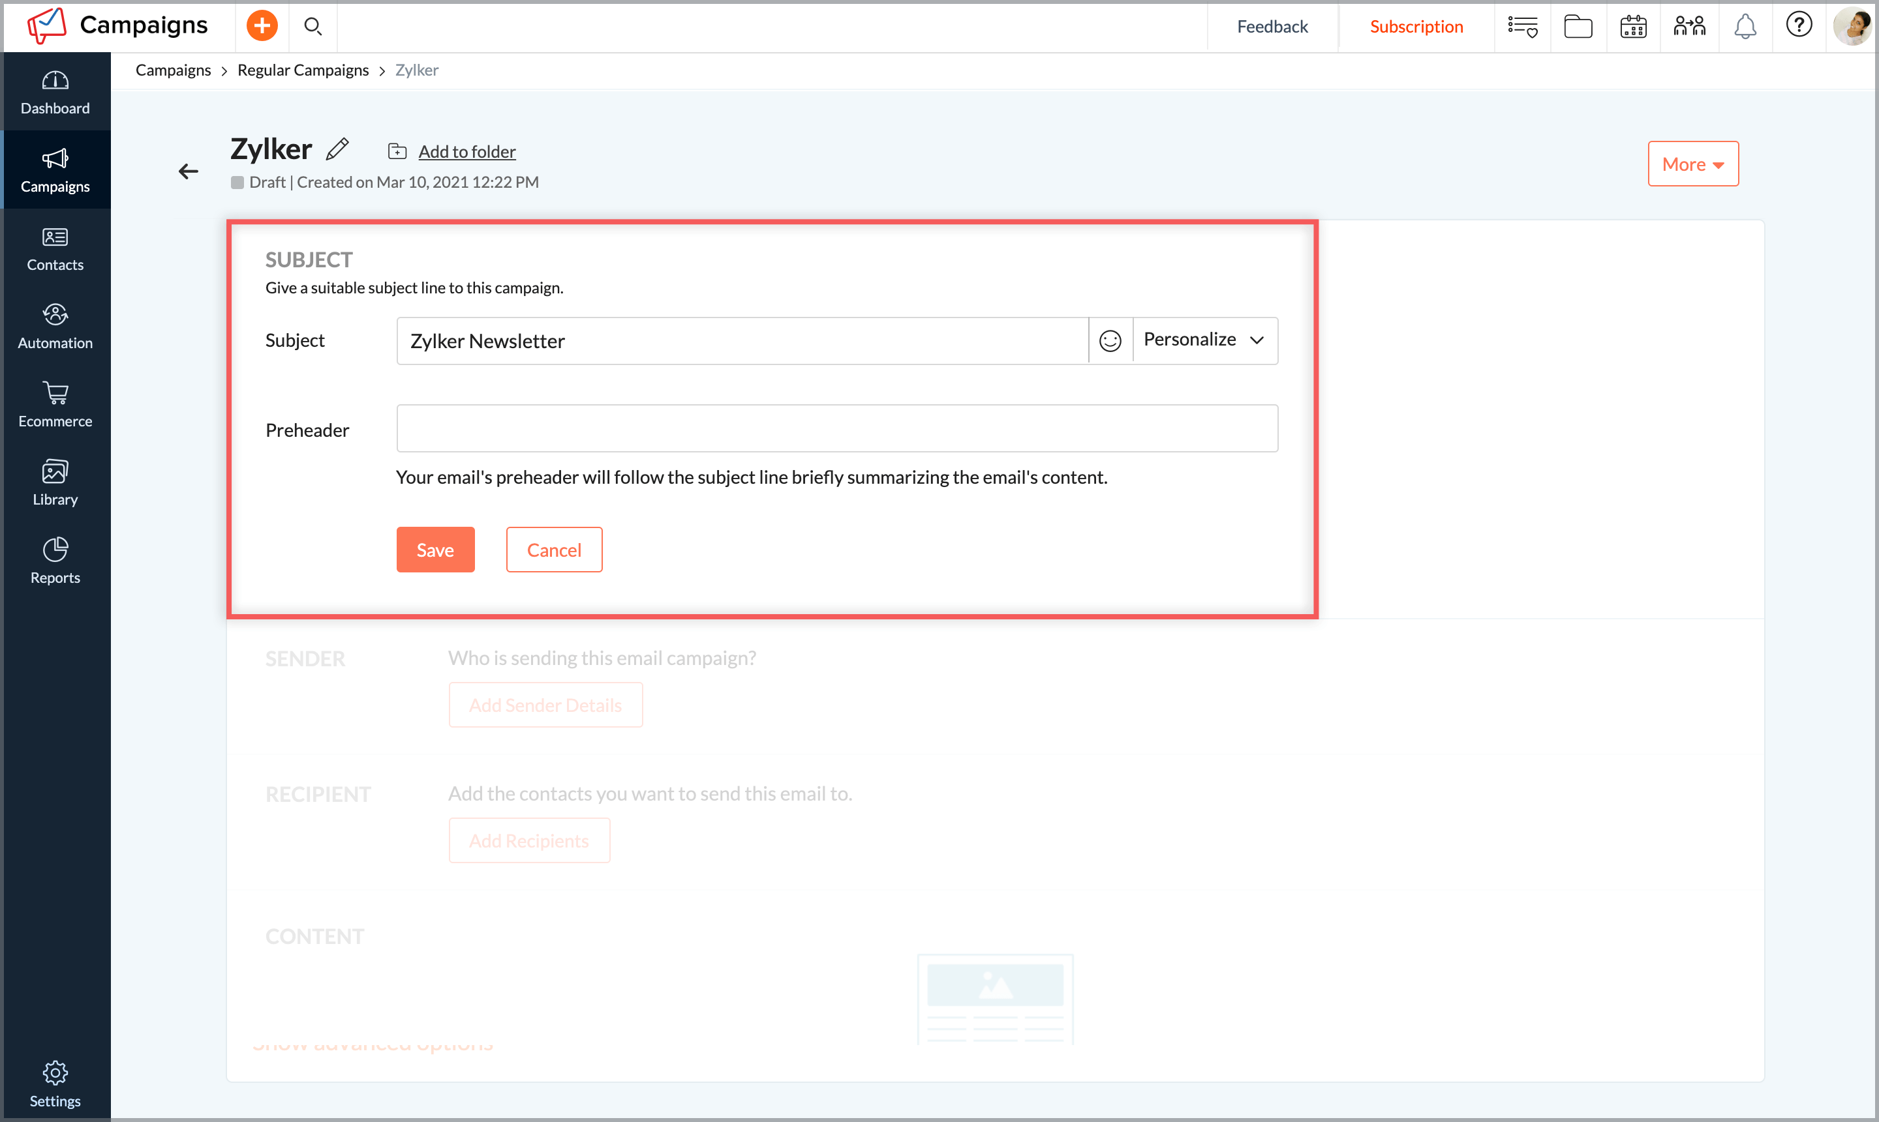
Task: Navigate to Campaigns breadcrumb
Action: tap(172, 70)
